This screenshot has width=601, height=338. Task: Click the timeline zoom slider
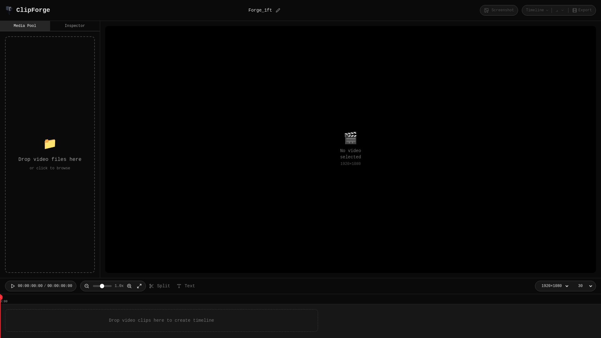[102, 286]
